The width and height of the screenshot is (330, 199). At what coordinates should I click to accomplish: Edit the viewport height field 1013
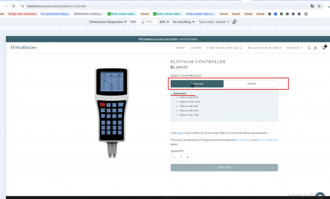point(151,22)
